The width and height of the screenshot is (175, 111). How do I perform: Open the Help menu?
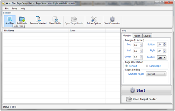[23, 9]
